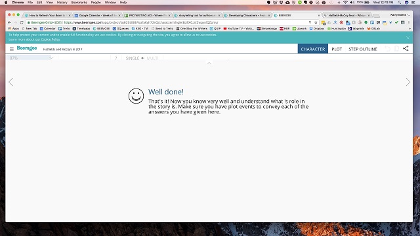This screenshot has height=236, width=420.
Task: Reload the page in Chrome
Action: click(x=22, y=22)
